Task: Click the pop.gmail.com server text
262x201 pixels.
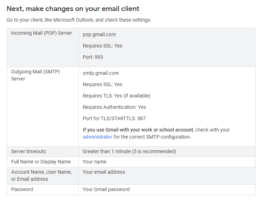Action: tap(99, 34)
